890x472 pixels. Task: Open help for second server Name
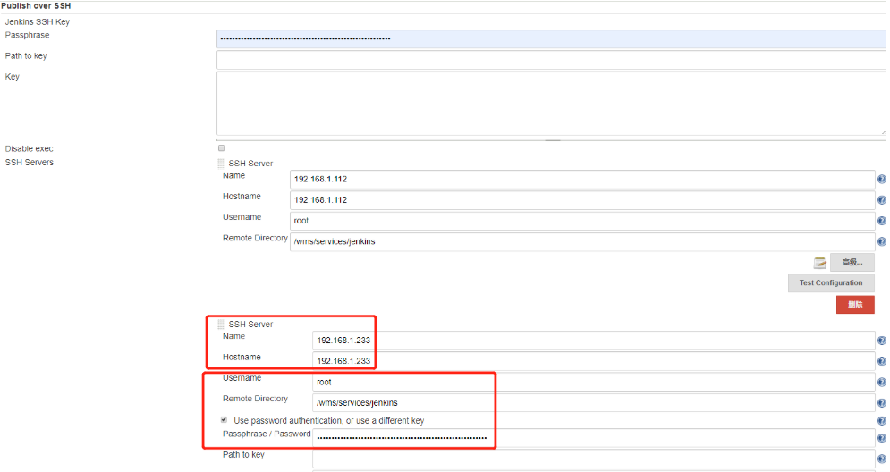point(881,341)
